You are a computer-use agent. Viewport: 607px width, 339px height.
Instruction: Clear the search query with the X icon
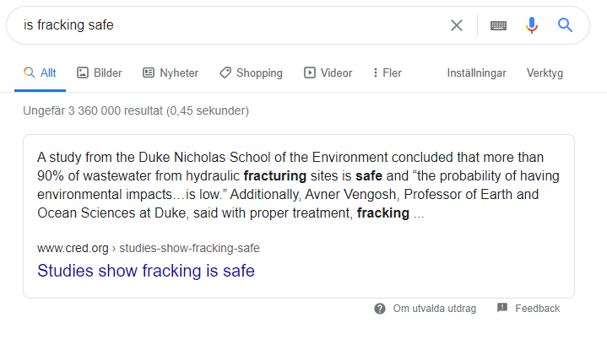(x=457, y=25)
